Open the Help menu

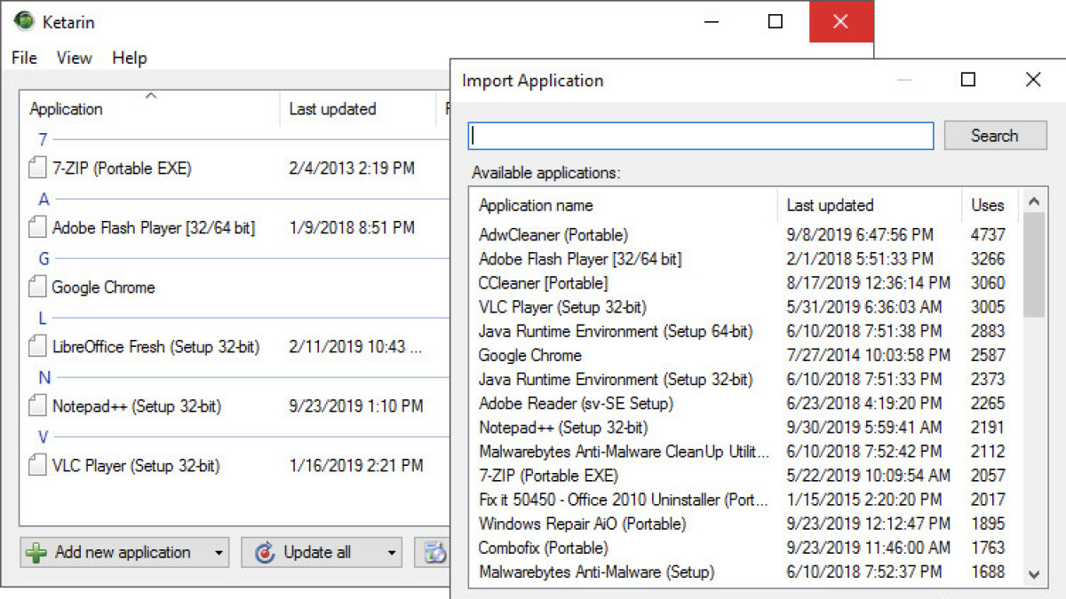click(x=129, y=58)
